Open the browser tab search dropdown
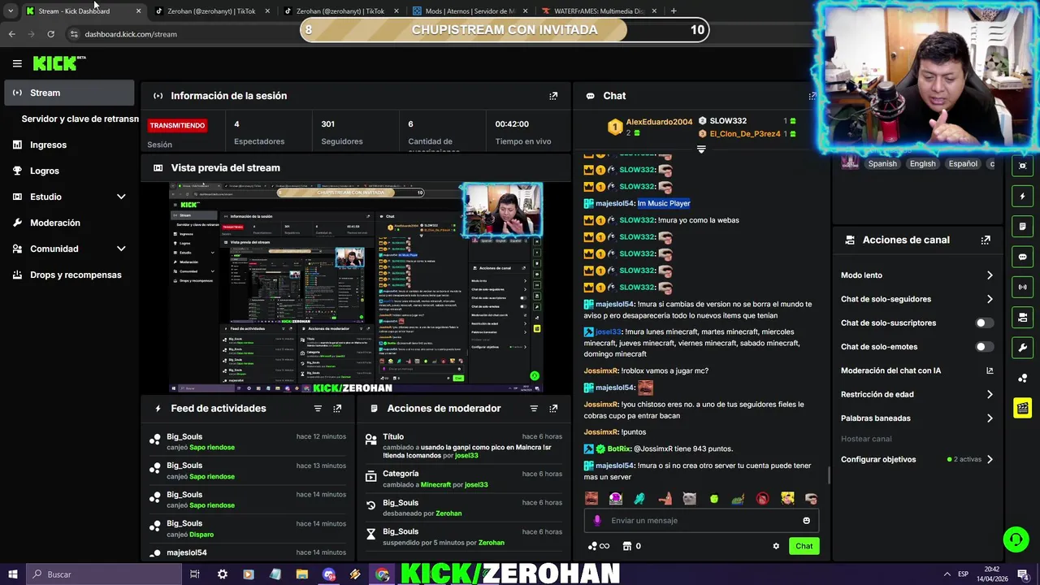 coord(10,11)
